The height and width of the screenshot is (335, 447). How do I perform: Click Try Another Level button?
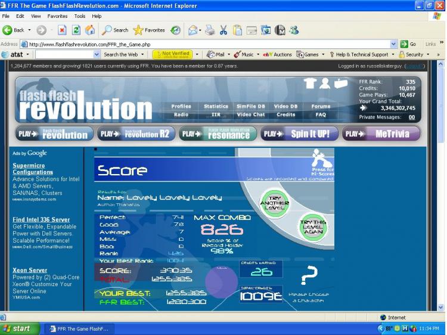275,203
